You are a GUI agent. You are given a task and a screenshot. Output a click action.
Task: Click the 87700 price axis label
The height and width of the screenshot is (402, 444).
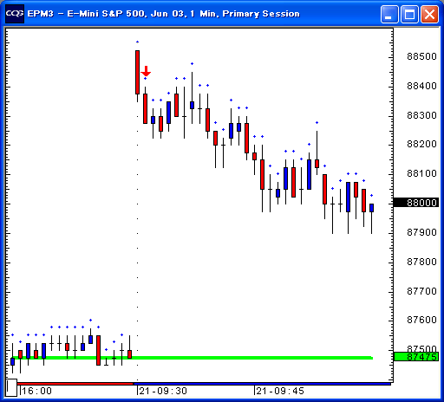[421, 291]
